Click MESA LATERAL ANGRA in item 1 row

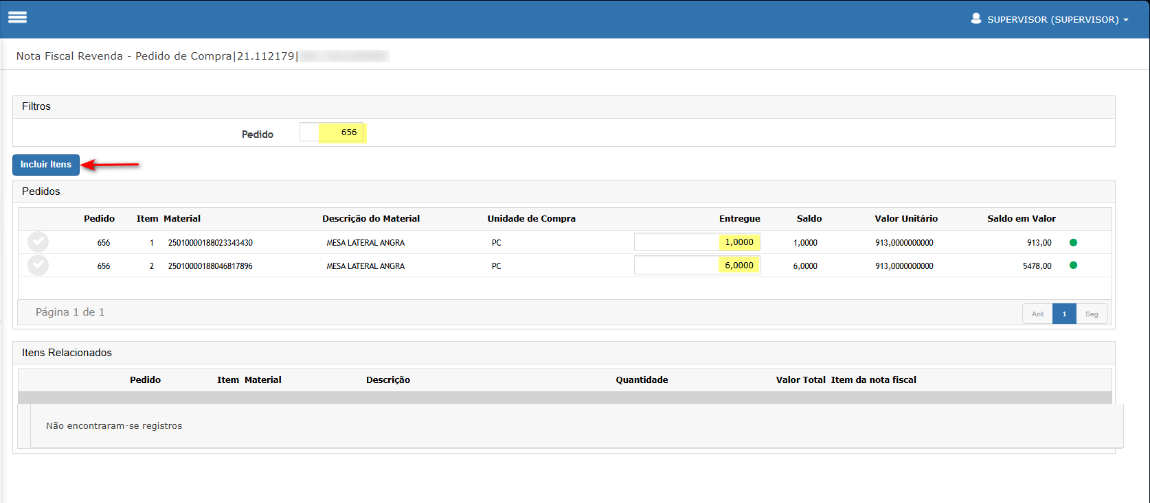365,243
